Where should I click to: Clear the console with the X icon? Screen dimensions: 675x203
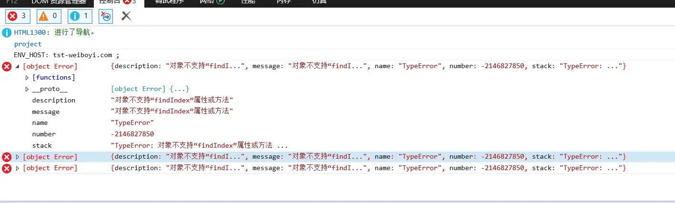pos(126,16)
